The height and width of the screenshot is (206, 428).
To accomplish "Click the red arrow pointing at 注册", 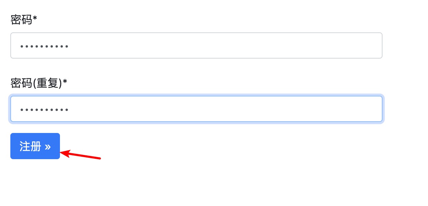I will pos(81,155).
